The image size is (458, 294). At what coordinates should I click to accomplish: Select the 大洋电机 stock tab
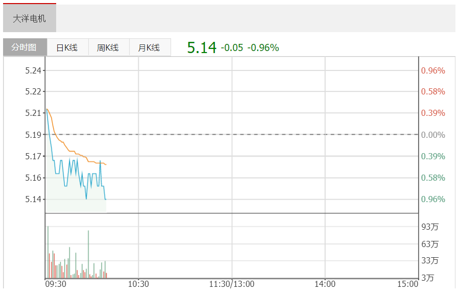click(x=30, y=18)
